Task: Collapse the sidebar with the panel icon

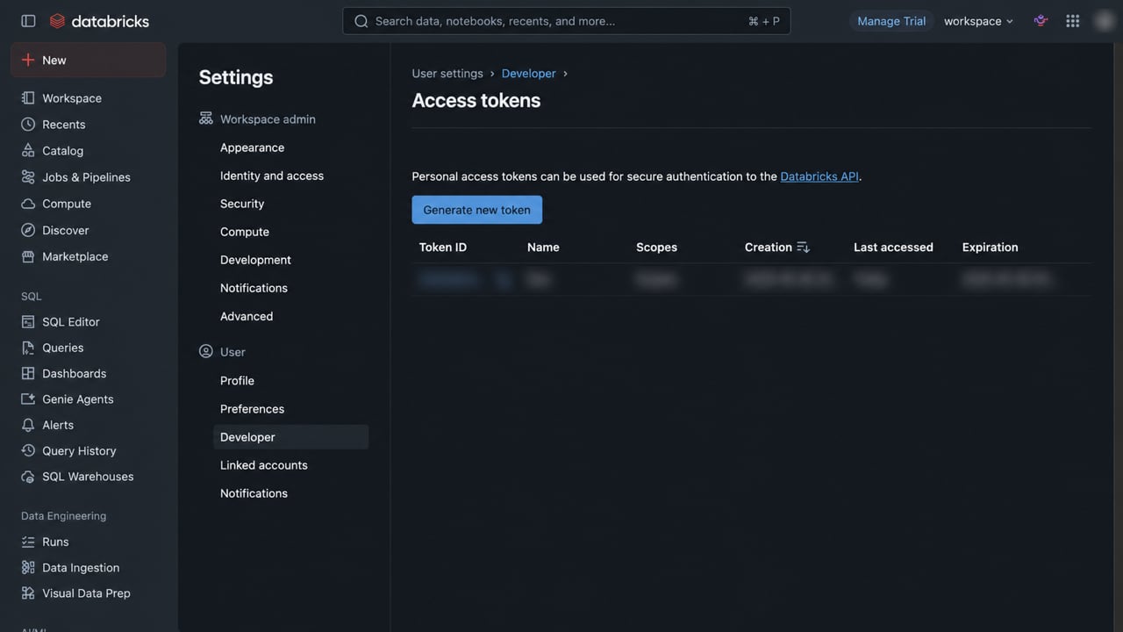Action: [x=28, y=21]
